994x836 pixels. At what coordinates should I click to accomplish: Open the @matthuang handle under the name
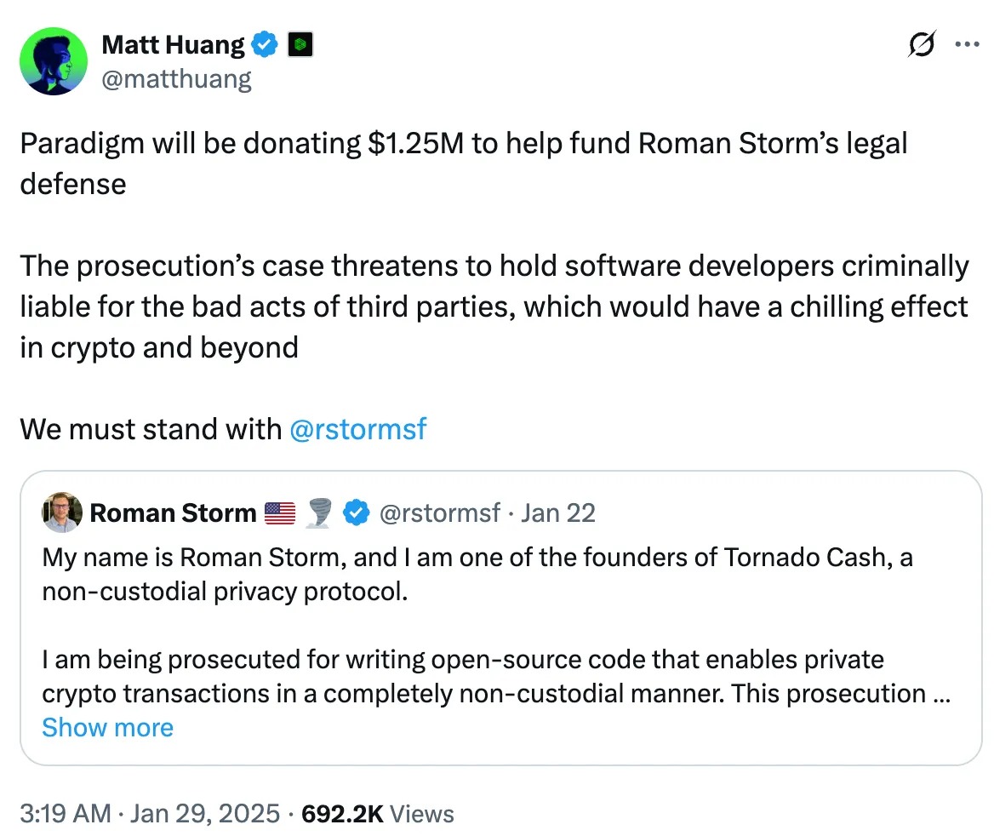pyautogui.click(x=176, y=79)
